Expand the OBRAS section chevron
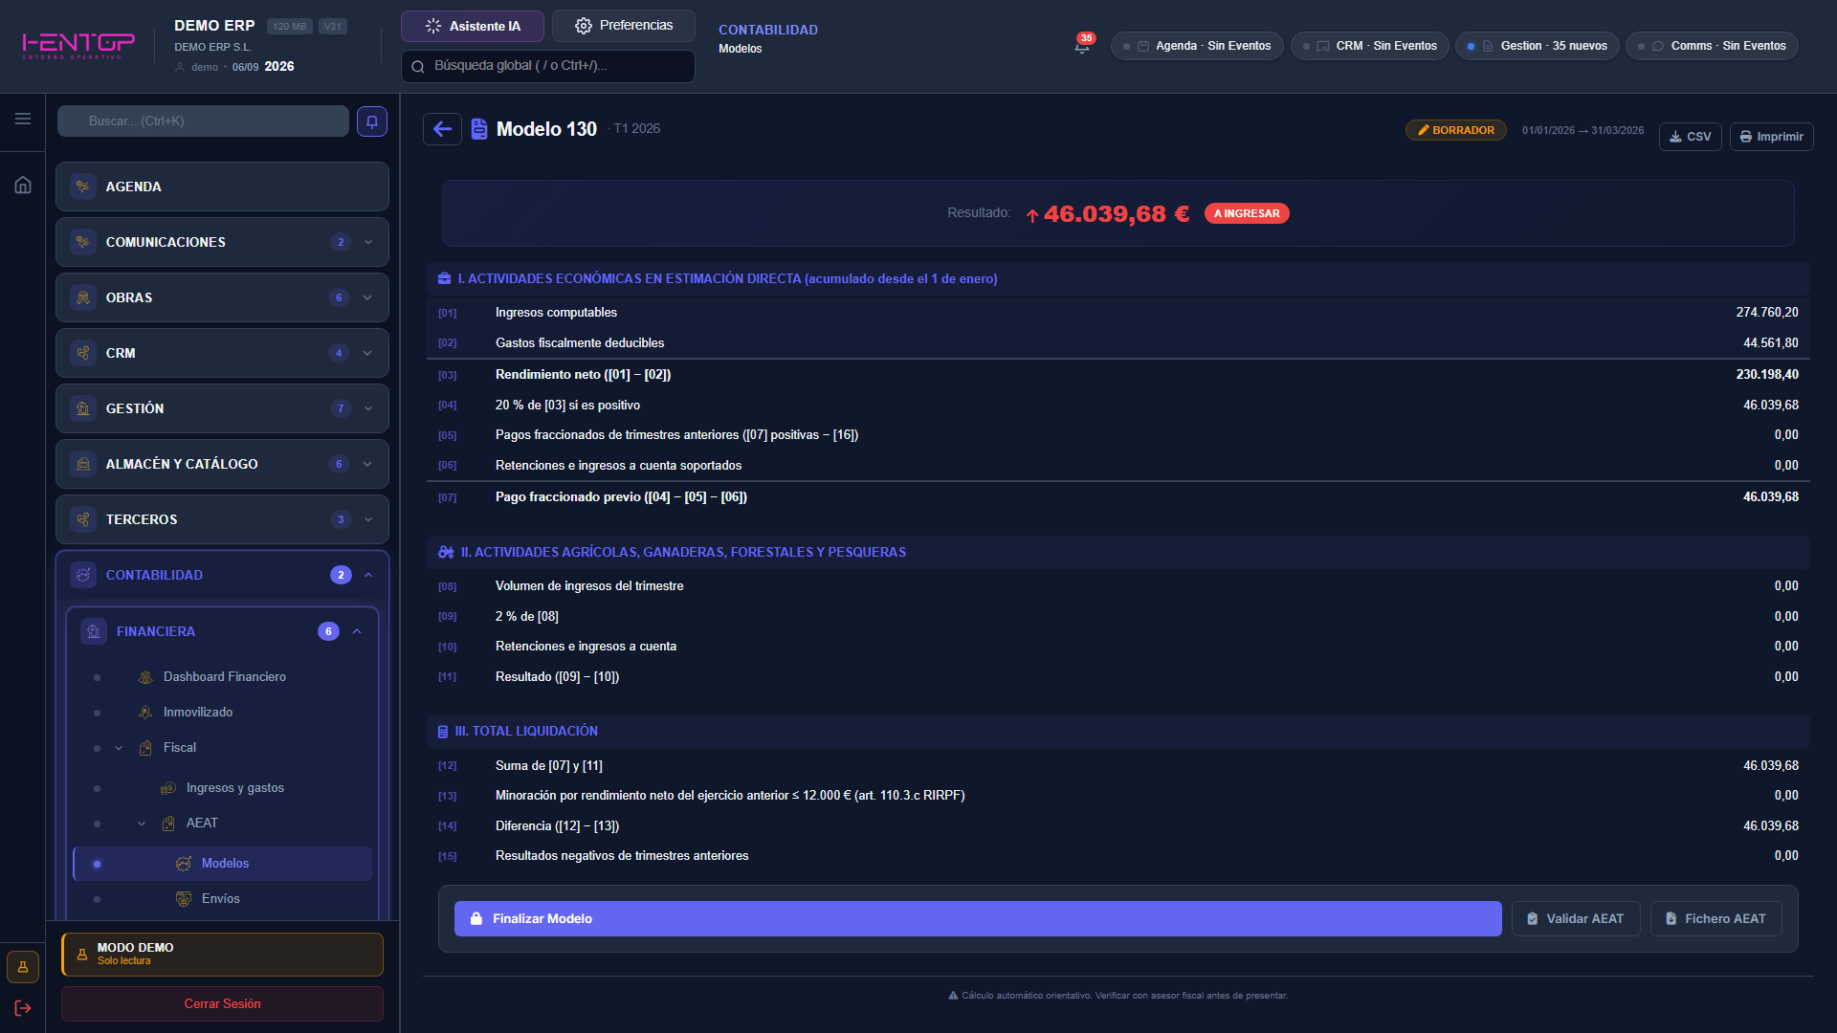Screen dimensions: 1837x1033 coord(368,297)
